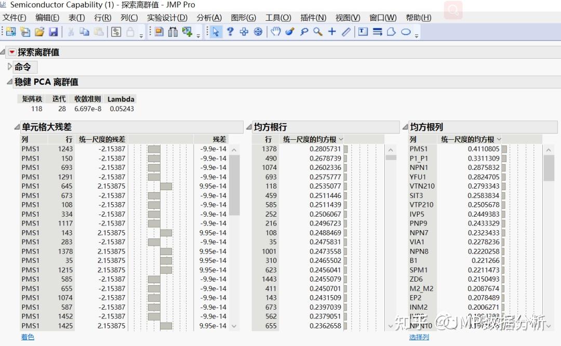Open the 图形 menu
The width and height of the screenshot is (561, 346).
(243, 17)
